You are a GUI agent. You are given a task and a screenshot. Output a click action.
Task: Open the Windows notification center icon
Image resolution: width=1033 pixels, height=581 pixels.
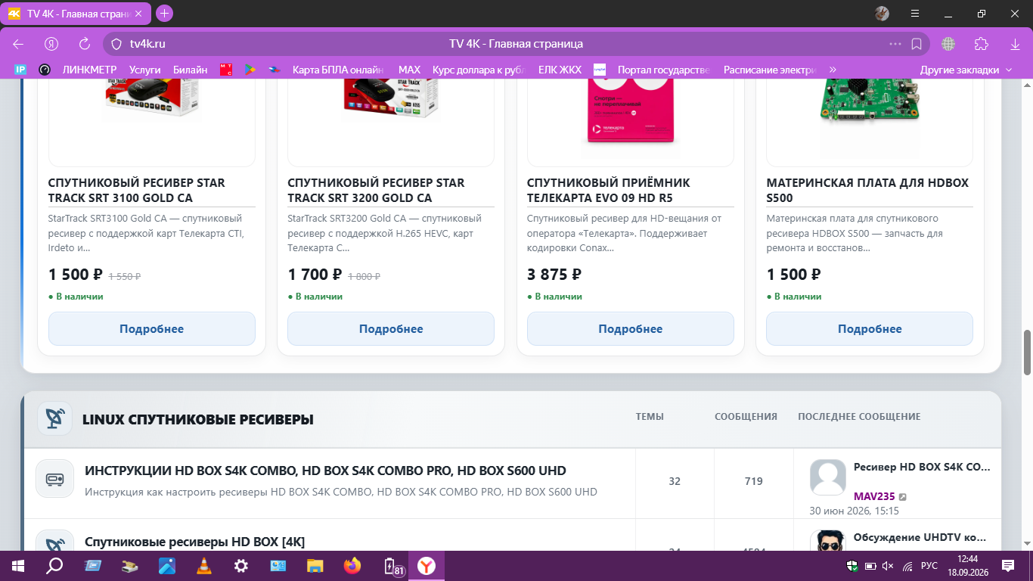(x=1008, y=566)
